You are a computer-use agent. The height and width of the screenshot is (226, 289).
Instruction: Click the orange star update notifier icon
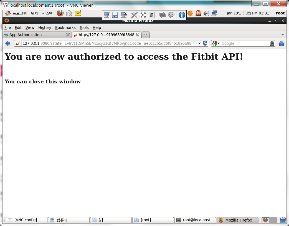(190, 13)
